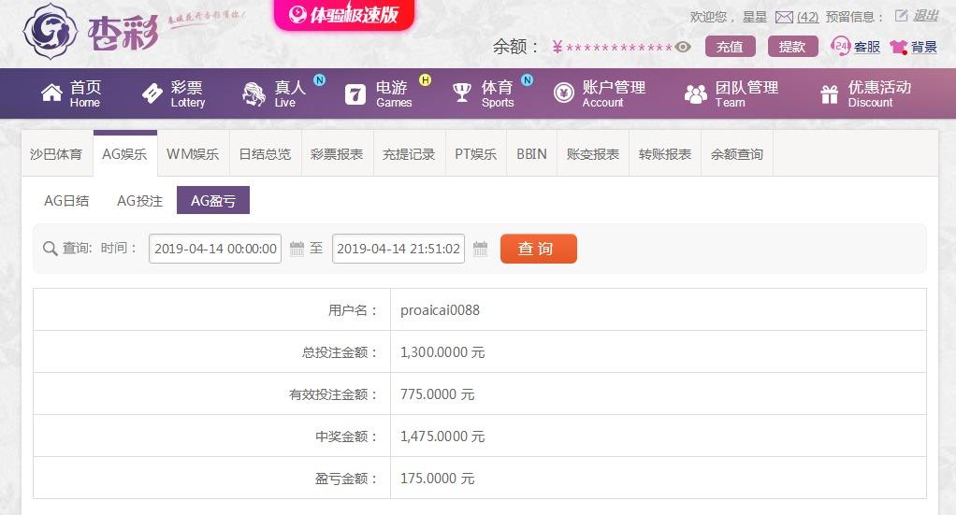Click the edit reserved info icon
956x515 pixels.
901,16
